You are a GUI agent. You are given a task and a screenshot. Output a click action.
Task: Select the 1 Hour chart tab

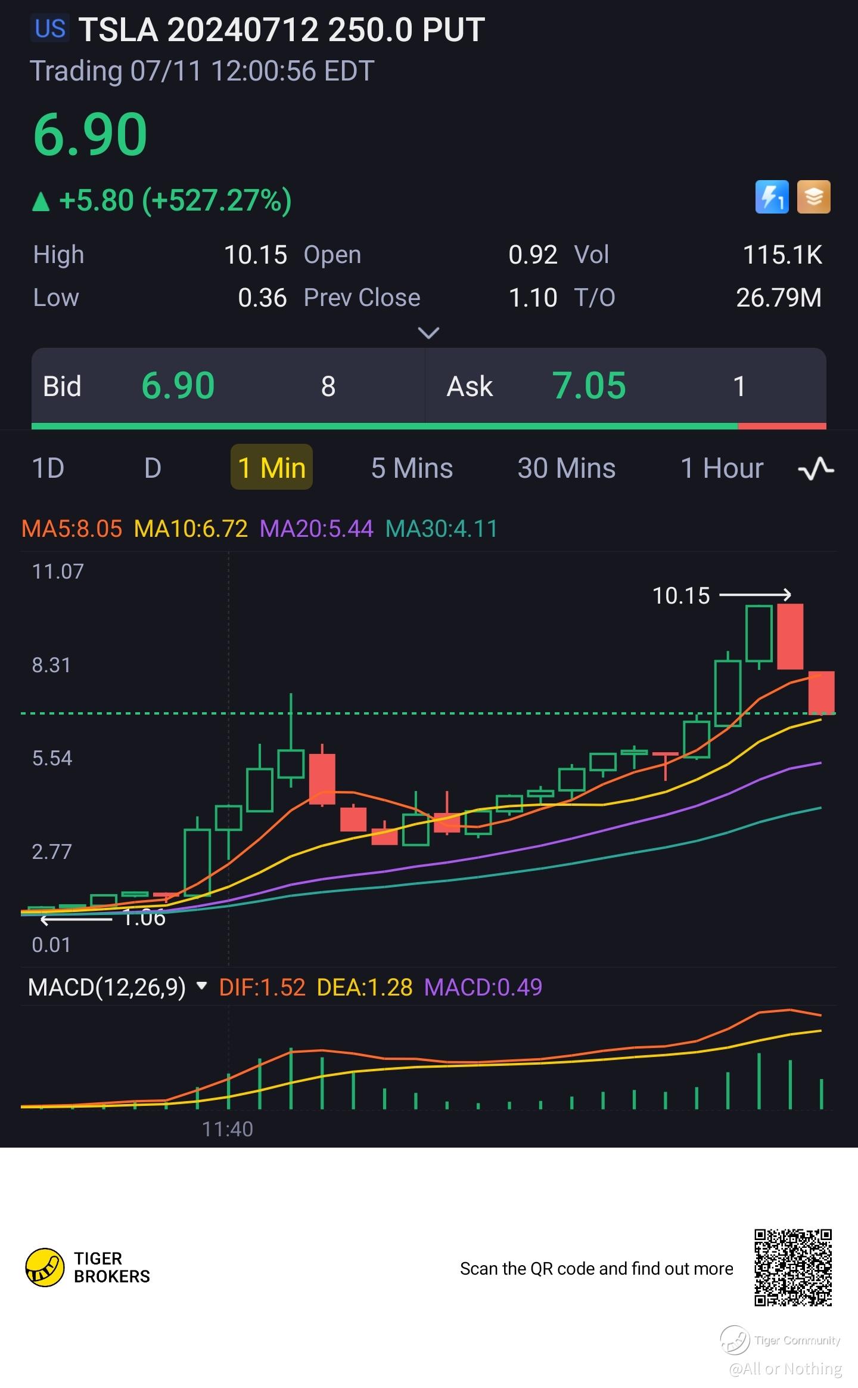coord(722,468)
